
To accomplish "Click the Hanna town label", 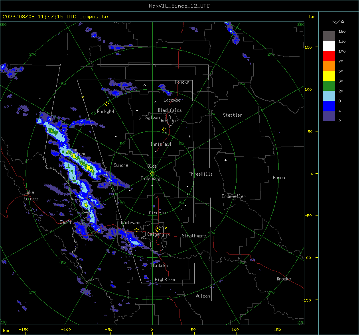I will pyautogui.click(x=279, y=178).
